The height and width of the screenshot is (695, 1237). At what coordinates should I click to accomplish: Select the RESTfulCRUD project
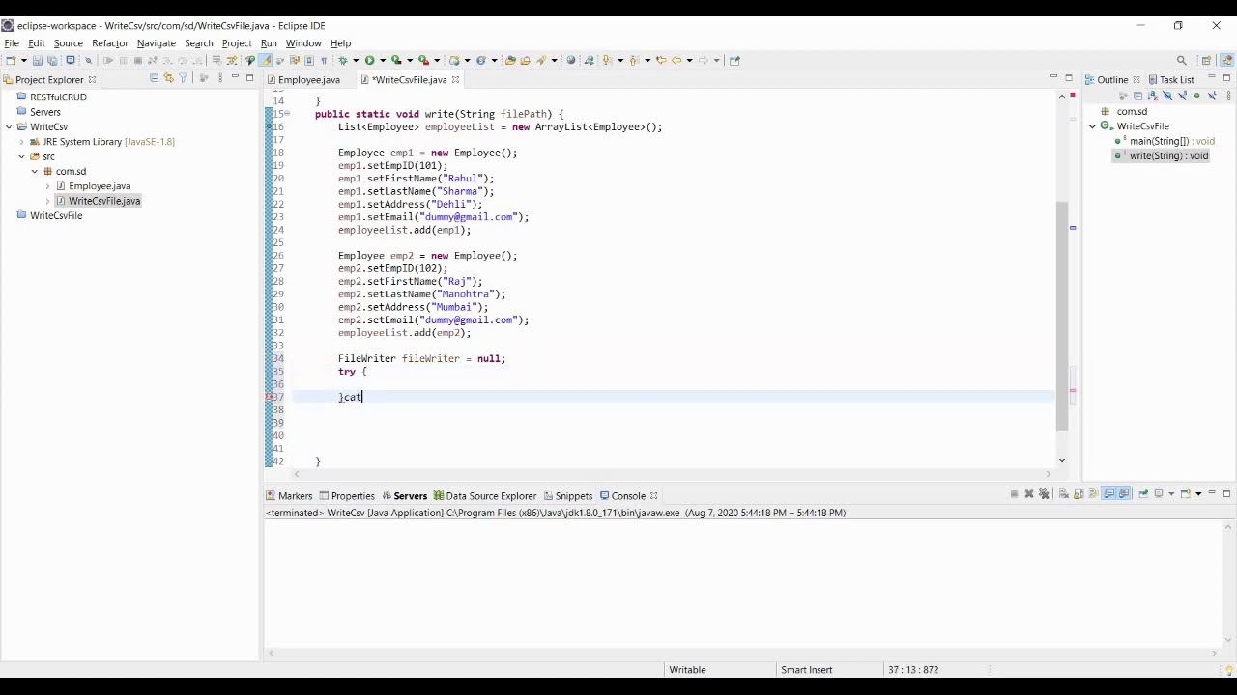(x=58, y=97)
